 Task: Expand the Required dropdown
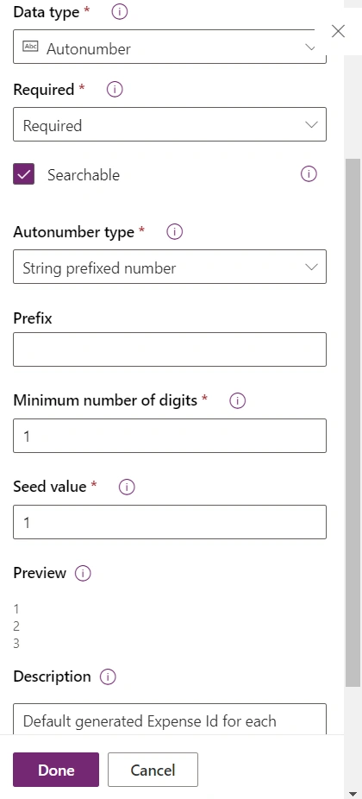pyautogui.click(x=170, y=124)
